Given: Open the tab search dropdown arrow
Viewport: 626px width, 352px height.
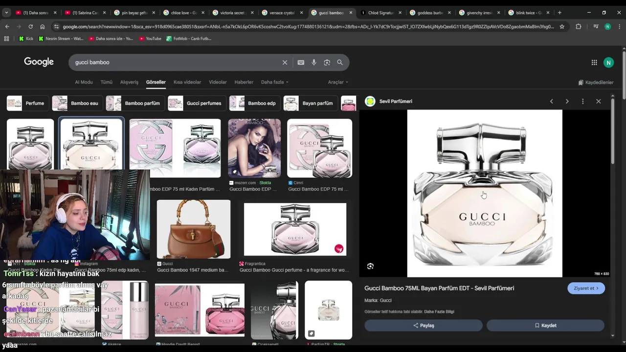Looking at the screenshot, I should point(6,13).
